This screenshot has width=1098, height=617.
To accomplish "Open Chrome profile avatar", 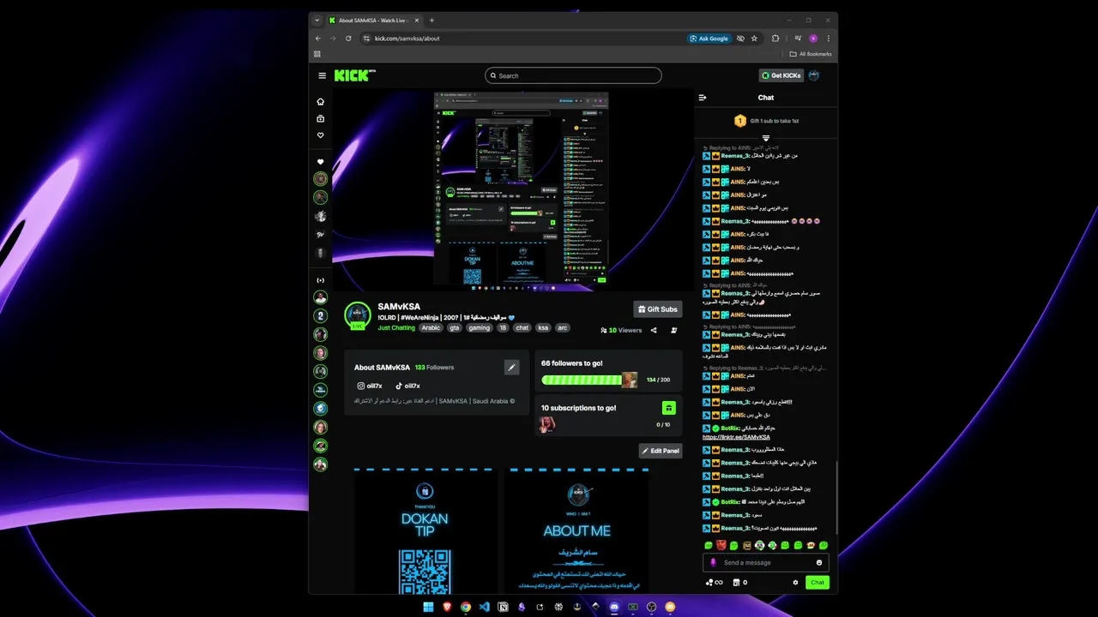I will 813,39.
